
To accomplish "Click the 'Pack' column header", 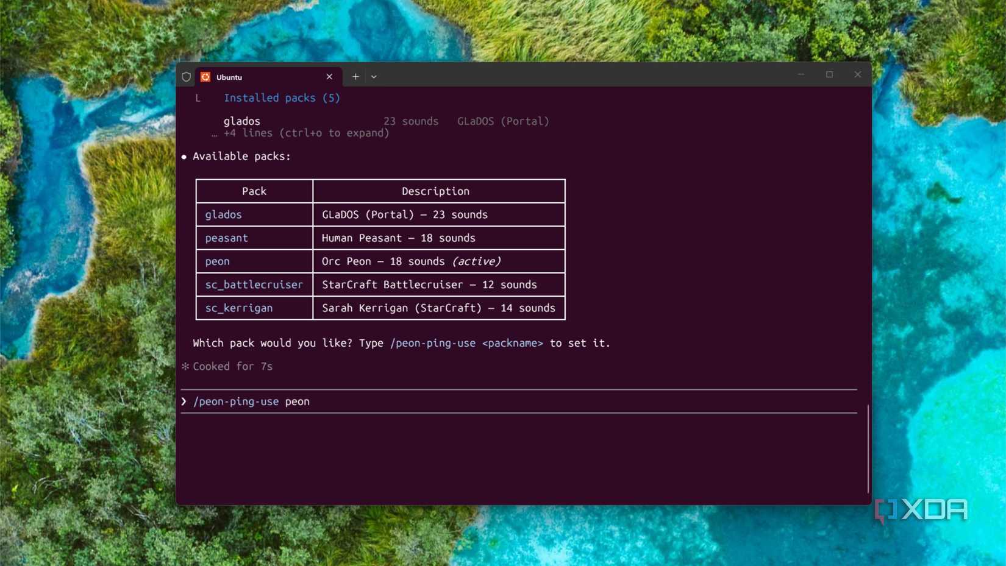I will [x=254, y=191].
